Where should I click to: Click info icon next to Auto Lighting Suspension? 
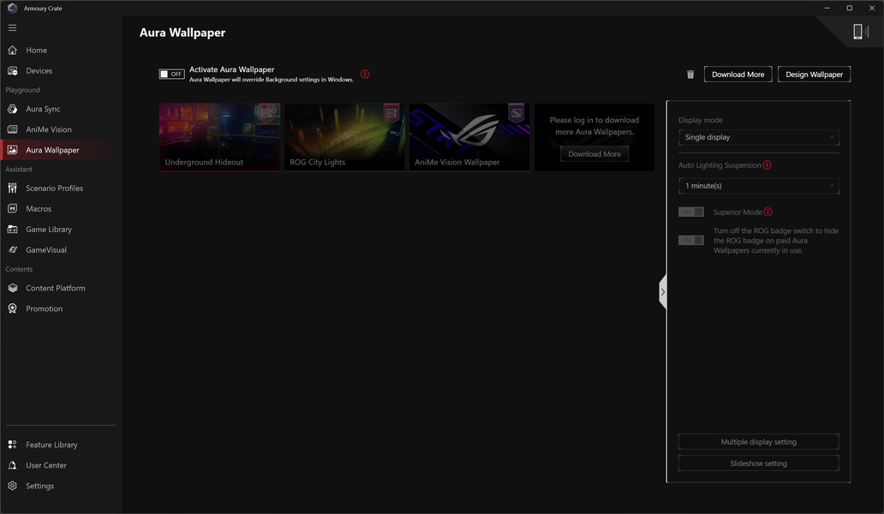(x=767, y=165)
